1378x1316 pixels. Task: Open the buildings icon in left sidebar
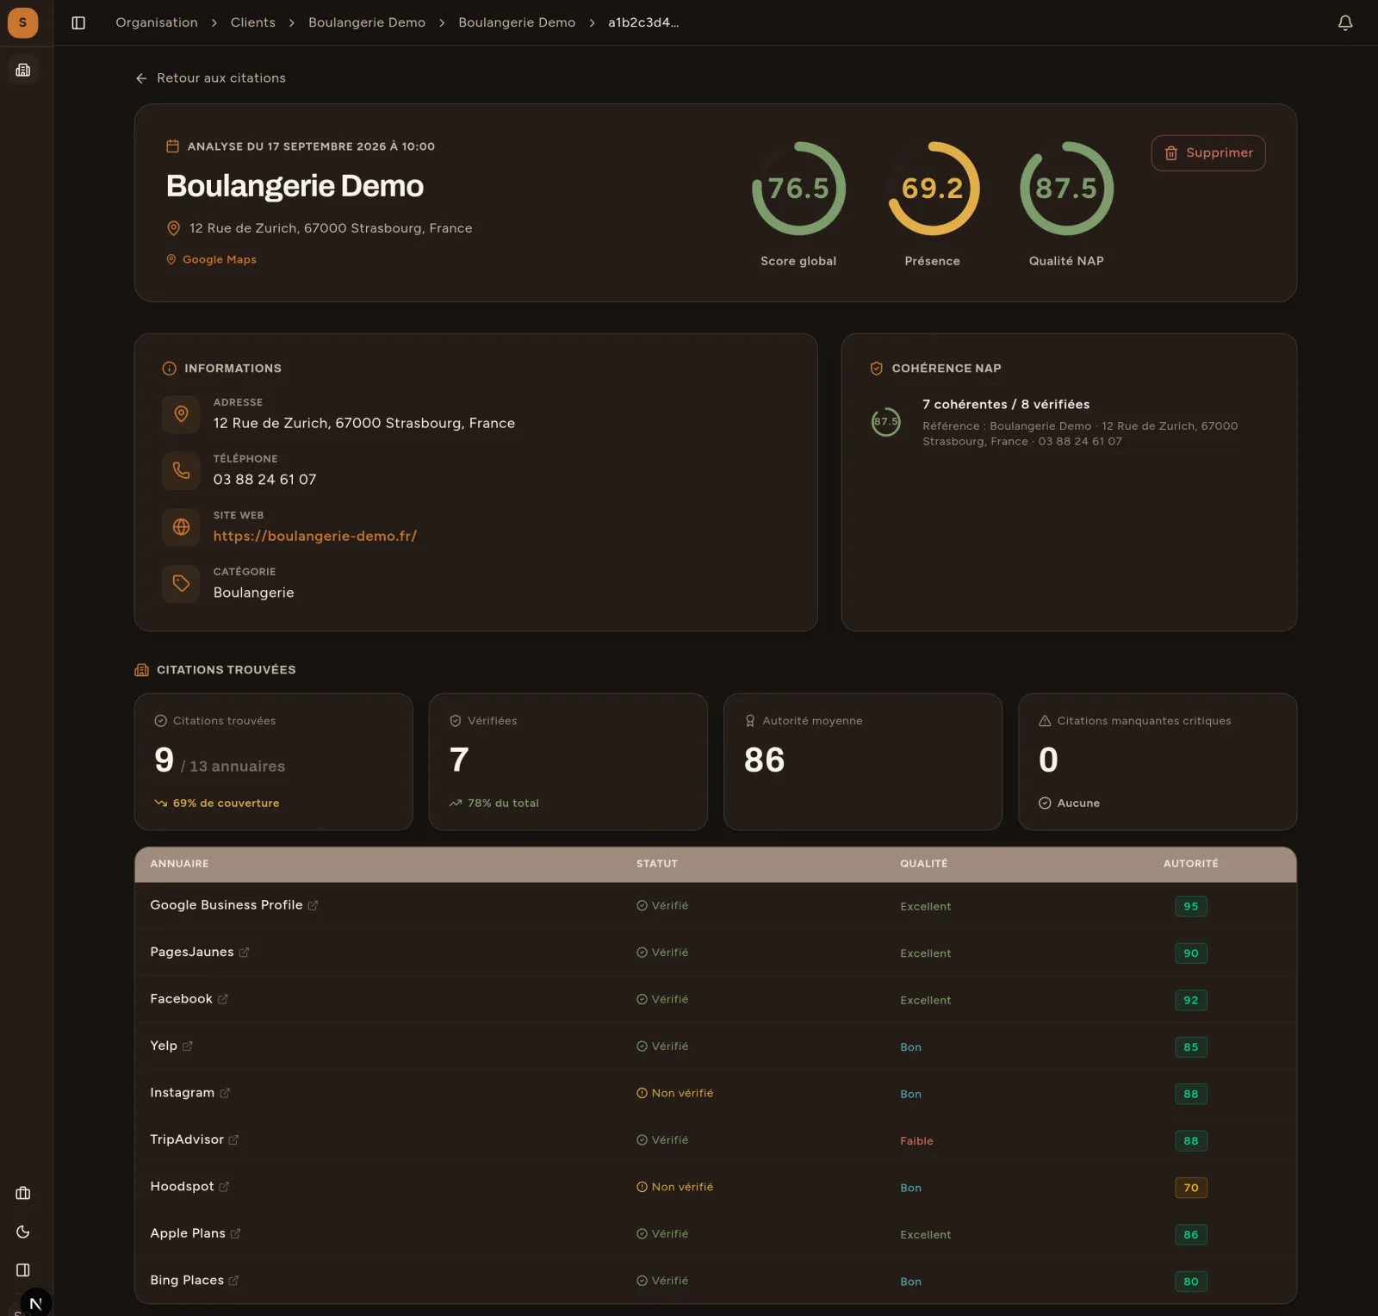23,70
